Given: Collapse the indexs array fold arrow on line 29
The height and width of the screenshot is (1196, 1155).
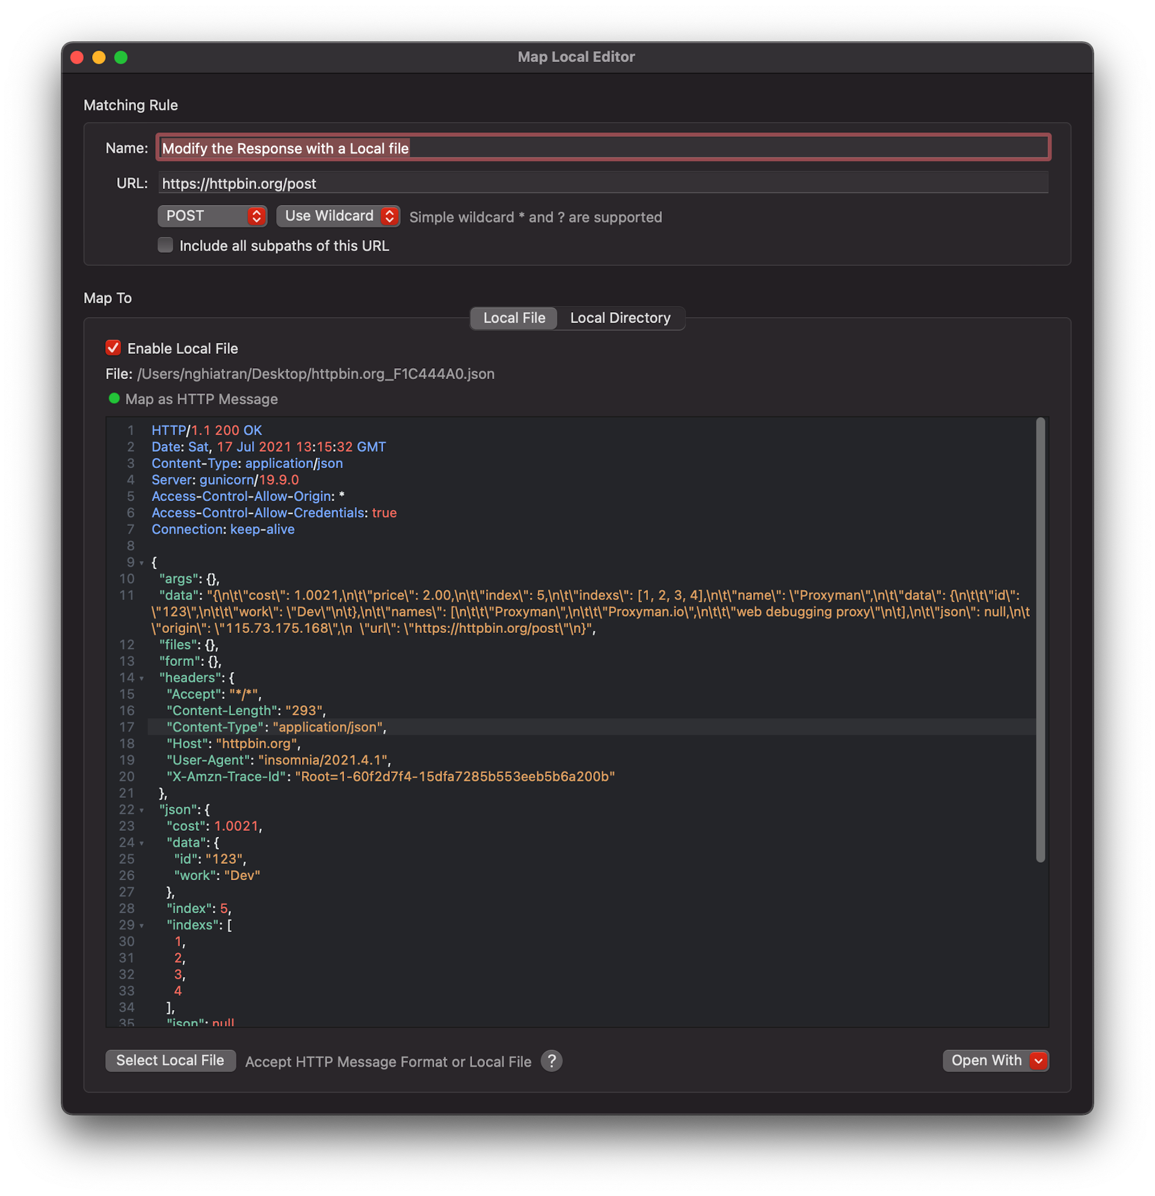Looking at the screenshot, I should click(141, 926).
